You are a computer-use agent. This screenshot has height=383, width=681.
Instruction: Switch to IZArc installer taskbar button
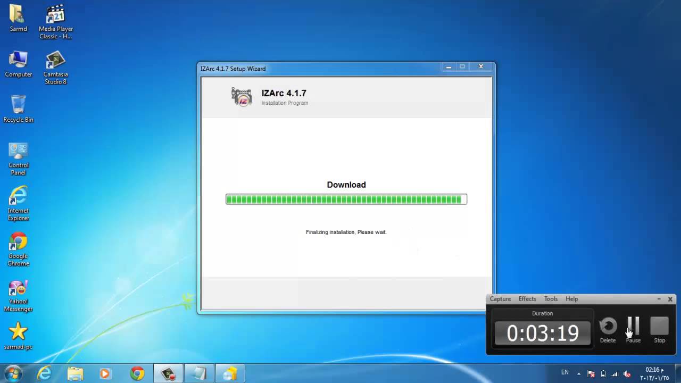click(x=230, y=373)
